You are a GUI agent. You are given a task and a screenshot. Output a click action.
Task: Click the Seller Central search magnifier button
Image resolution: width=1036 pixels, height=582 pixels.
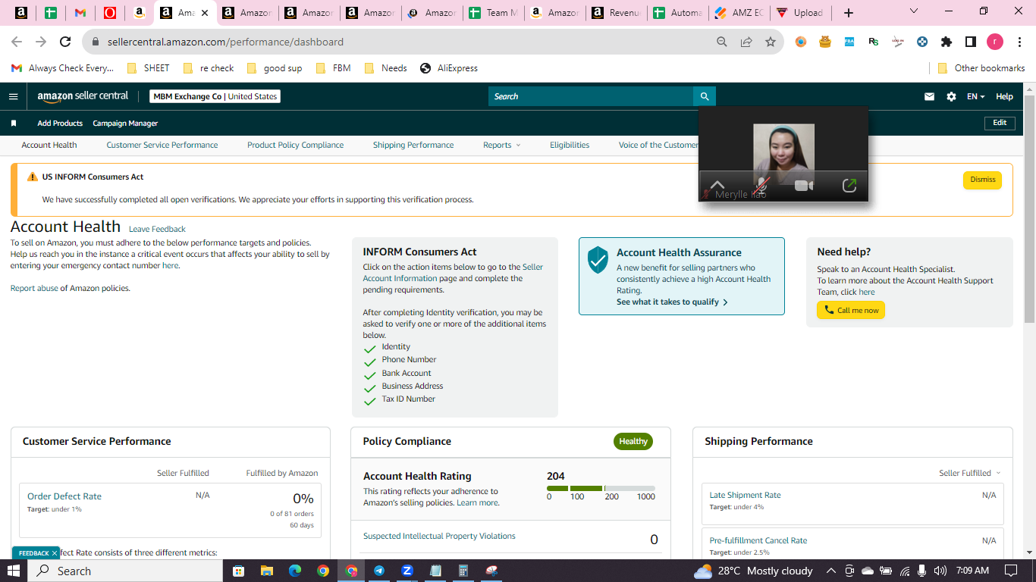pos(705,96)
